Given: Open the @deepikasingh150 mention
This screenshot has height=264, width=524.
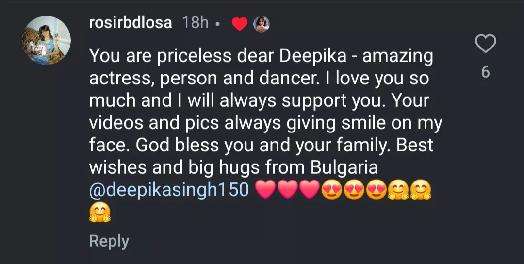Looking at the screenshot, I should (x=169, y=190).
